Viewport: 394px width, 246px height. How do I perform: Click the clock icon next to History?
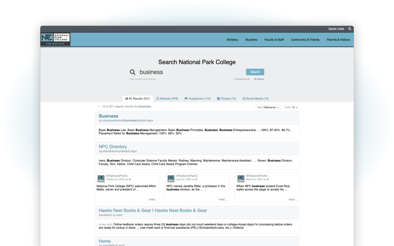[255, 79]
